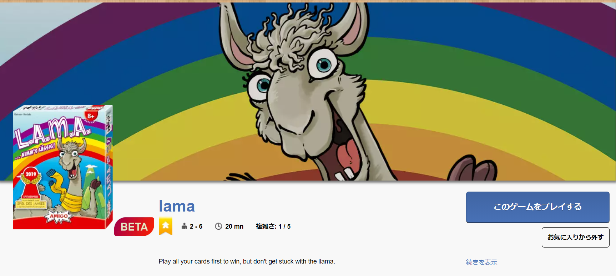Open the LAMA box cover image
This screenshot has width=616, height=276.
(x=63, y=167)
